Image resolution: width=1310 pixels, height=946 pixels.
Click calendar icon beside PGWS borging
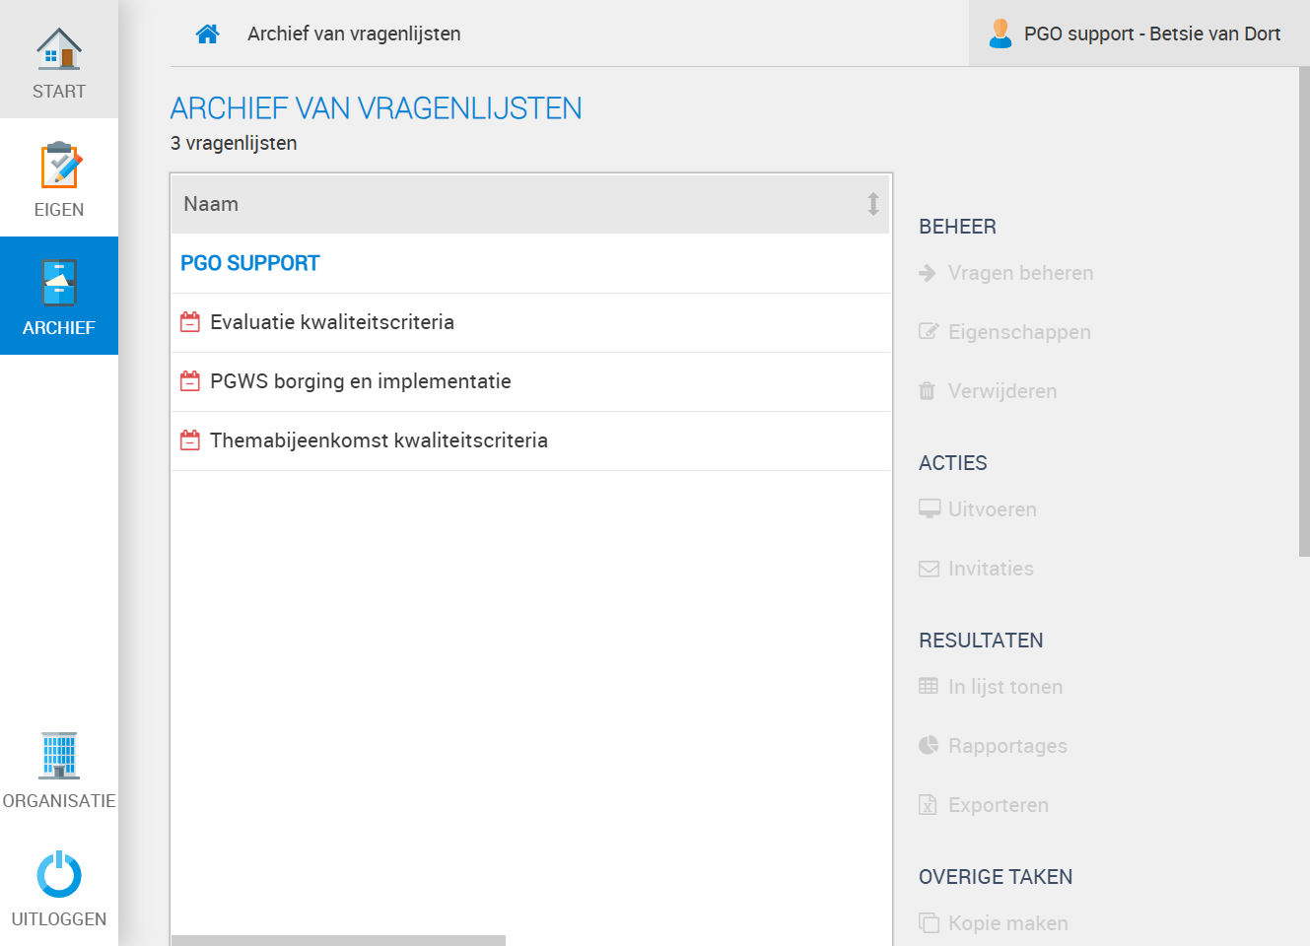tap(190, 381)
